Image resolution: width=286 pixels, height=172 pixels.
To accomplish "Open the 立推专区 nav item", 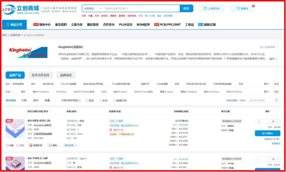I will [77, 25].
